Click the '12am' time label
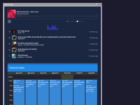The height and width of the screenshot is (105, 140). 11,81
